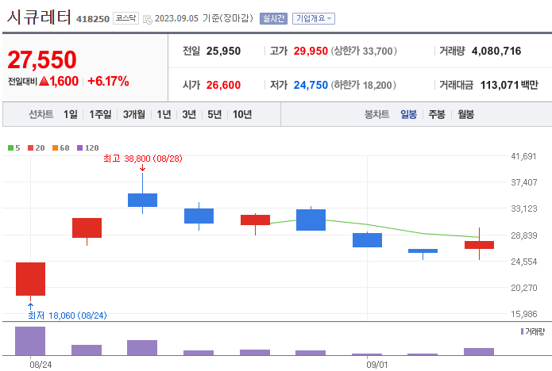Viewport: 552px width, 371px height.
Task: Open the 기업개요 dropdown
Action: tap(313, 18)
